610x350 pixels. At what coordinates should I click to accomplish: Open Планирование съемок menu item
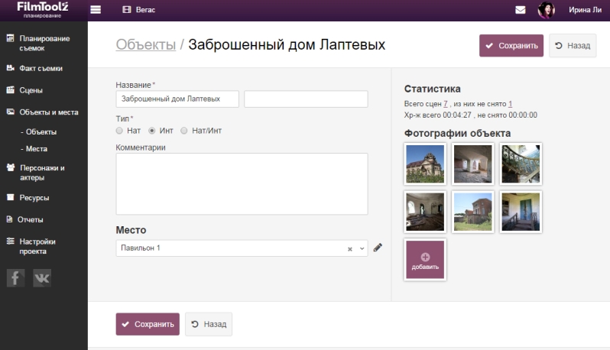point(44,43)
